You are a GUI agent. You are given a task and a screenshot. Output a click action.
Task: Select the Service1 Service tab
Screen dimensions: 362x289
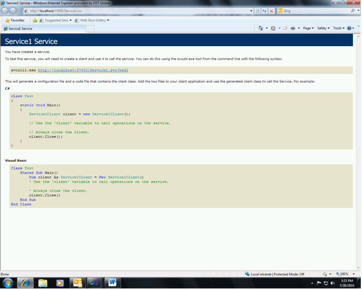[x=44, y=29]
